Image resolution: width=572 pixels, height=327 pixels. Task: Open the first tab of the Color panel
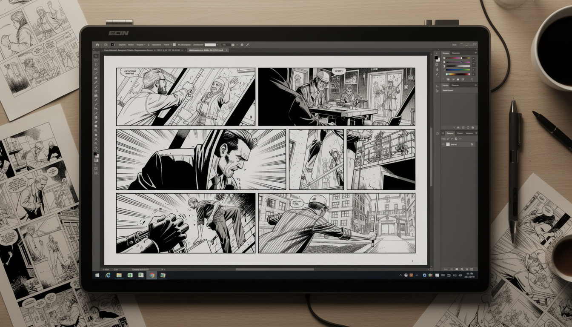(446, 53)
